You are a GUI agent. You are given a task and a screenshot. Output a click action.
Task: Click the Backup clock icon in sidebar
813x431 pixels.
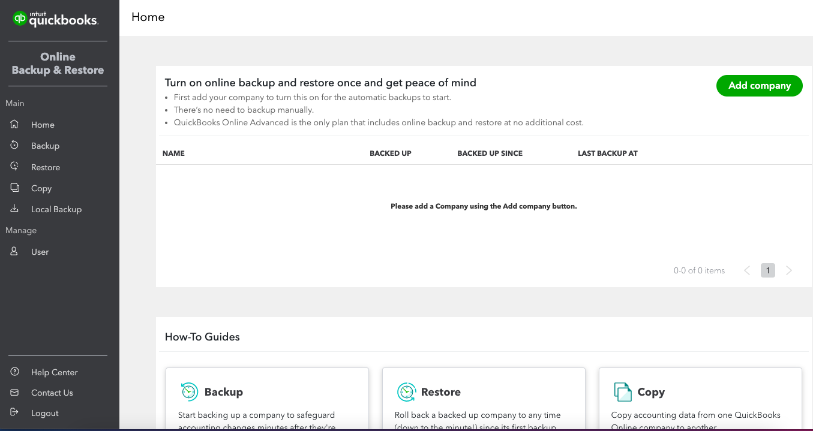coord(14,146)
